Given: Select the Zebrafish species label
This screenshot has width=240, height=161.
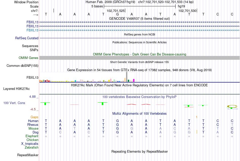Looking at the screenshot, I should tap(32, 147).
